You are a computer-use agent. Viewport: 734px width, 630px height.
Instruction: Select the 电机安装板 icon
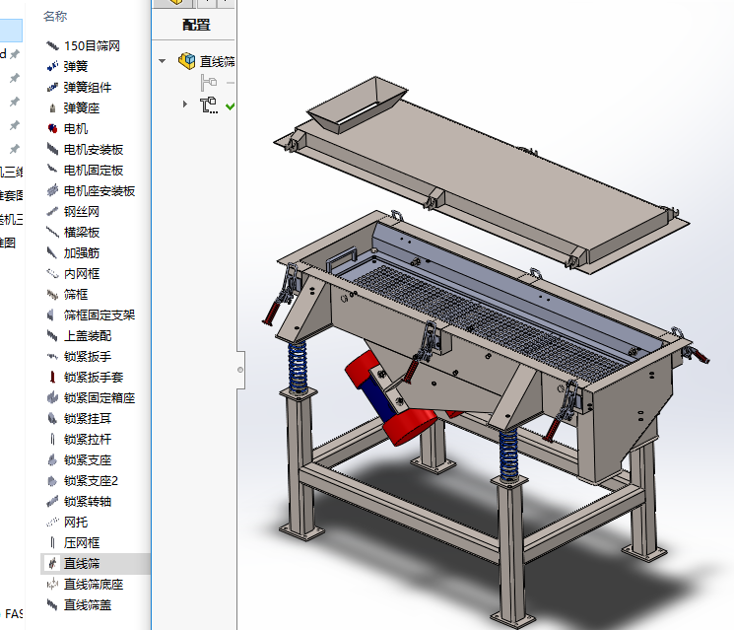tap(52, 150)
